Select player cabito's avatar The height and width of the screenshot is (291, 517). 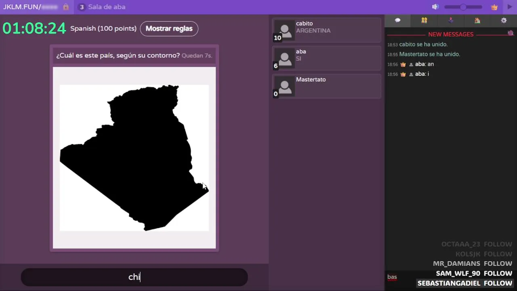[284, 30]
